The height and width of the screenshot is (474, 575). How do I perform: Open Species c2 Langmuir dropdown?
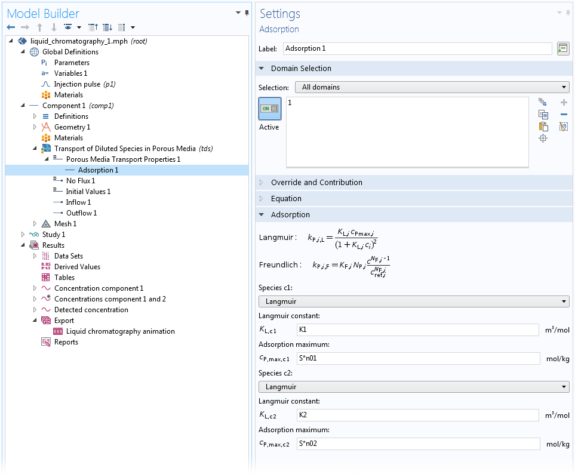coord(414,387)
